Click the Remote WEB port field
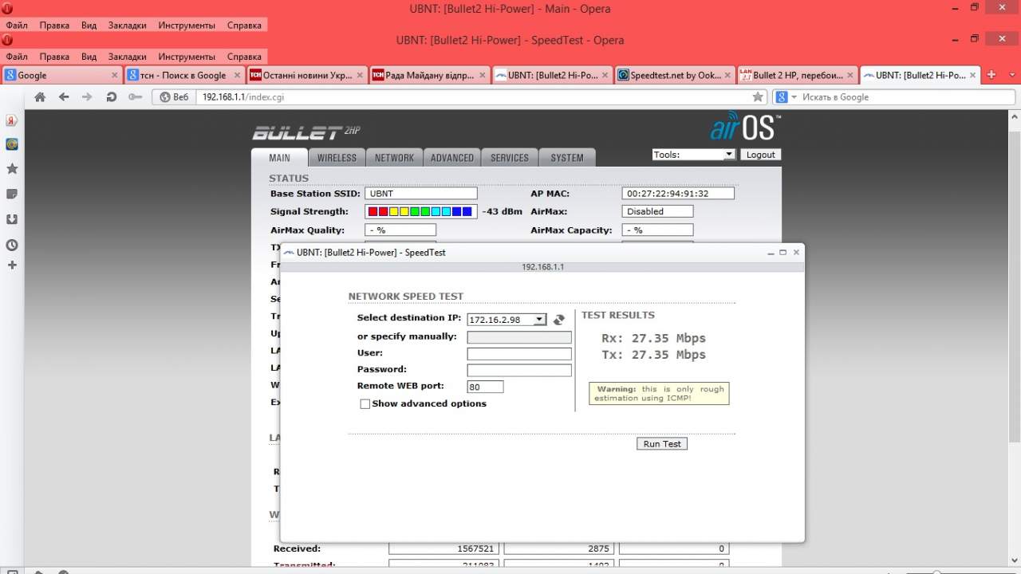Image resolution: width=1021 pixels, height=574 pixels. (485, 387)
